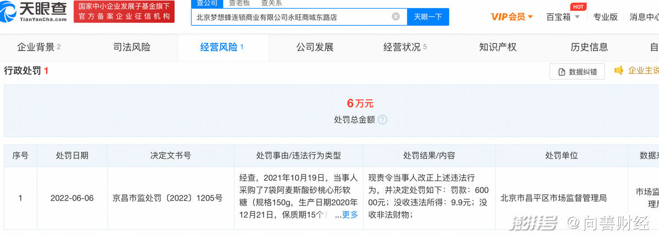The height and width of the screenshot is (235, 659).
Task: Clear the search box with the X icon
Action: click(395, 17)
